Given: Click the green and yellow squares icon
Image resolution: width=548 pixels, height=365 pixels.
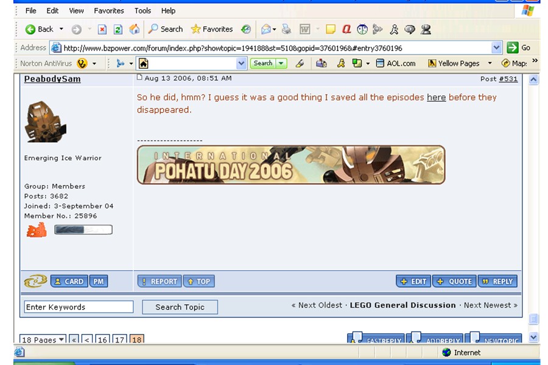Looking at the screenshot, I should (x=357, y=63).
